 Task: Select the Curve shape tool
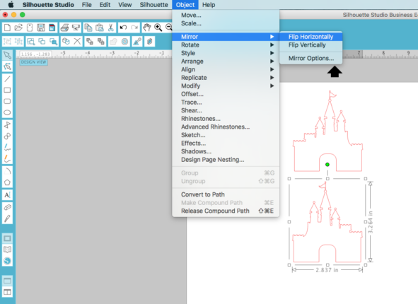7,136
